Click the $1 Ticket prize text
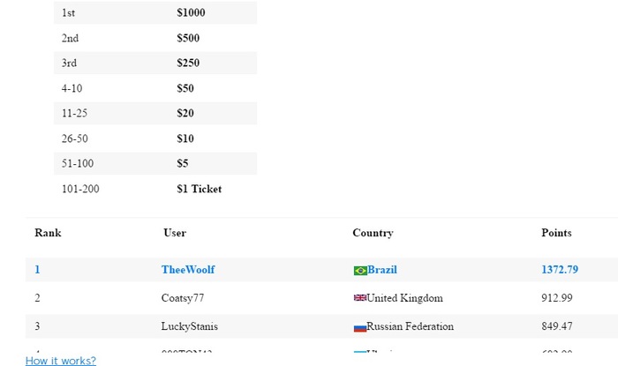The width and height of the screenshot is (618, 366). click(199, 189)
